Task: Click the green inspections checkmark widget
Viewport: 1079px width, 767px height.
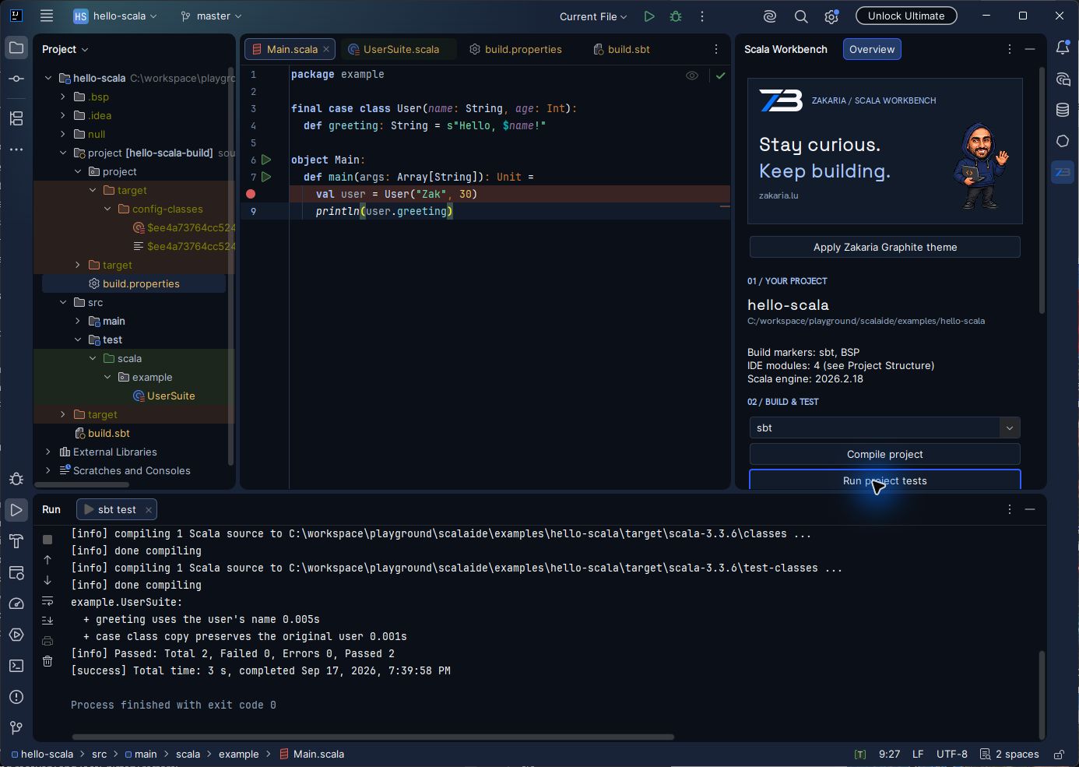Action: pos(721,76)
